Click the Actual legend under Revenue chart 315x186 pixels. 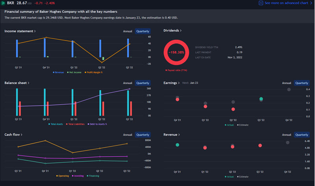pos(229,177)
